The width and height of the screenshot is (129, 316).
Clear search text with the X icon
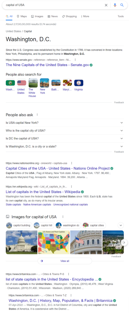pyautogui.click(x=106, y=5)
